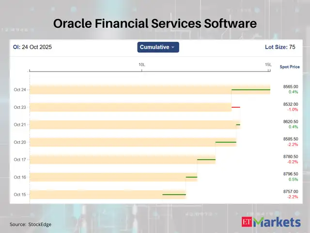
Task: Click the OI date 24 Oct 2025
Action: tap(37, 47)
